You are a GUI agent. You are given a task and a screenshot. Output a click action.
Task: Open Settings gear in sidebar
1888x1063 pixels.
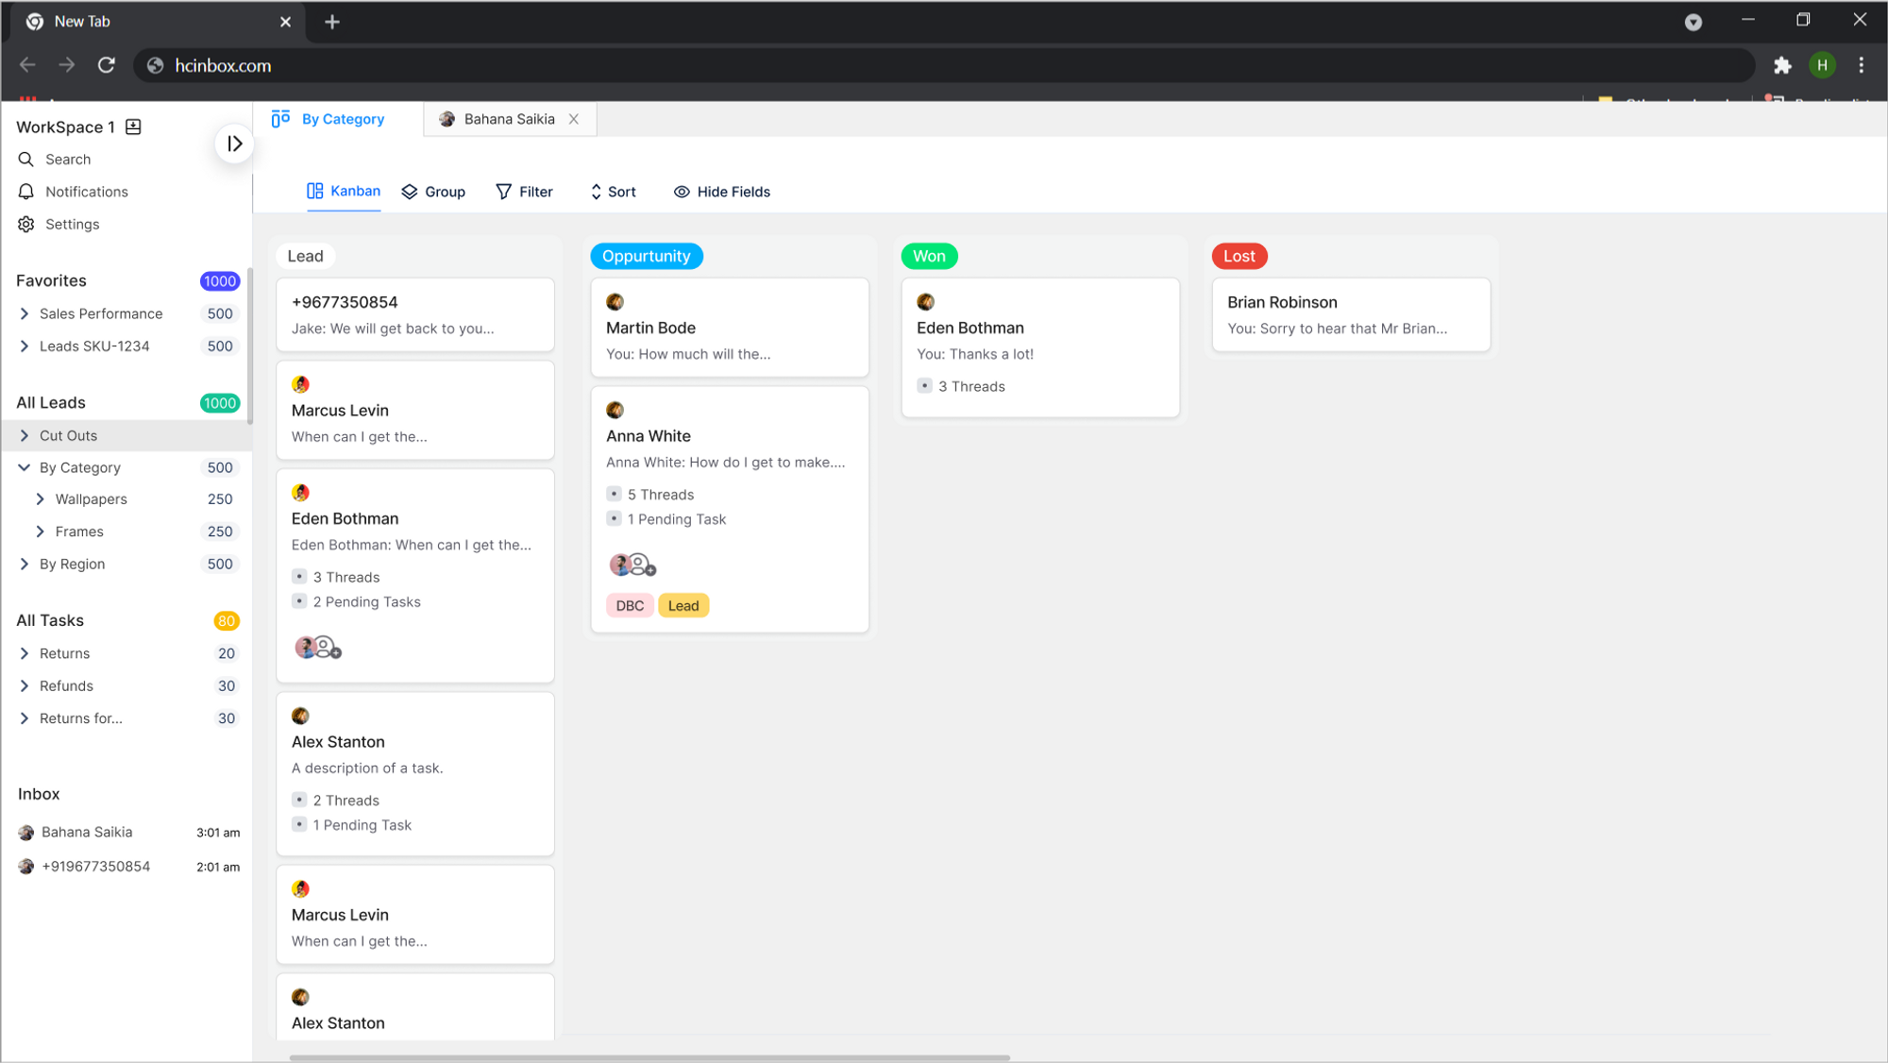pos(26,224)
